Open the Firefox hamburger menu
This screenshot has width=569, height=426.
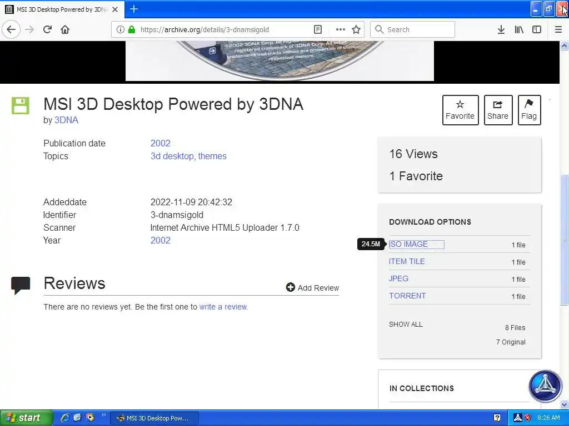(558, 30)
